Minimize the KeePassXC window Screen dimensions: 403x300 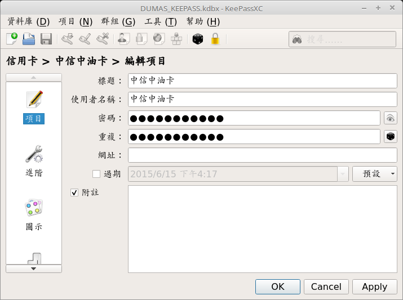click(364, 8)
